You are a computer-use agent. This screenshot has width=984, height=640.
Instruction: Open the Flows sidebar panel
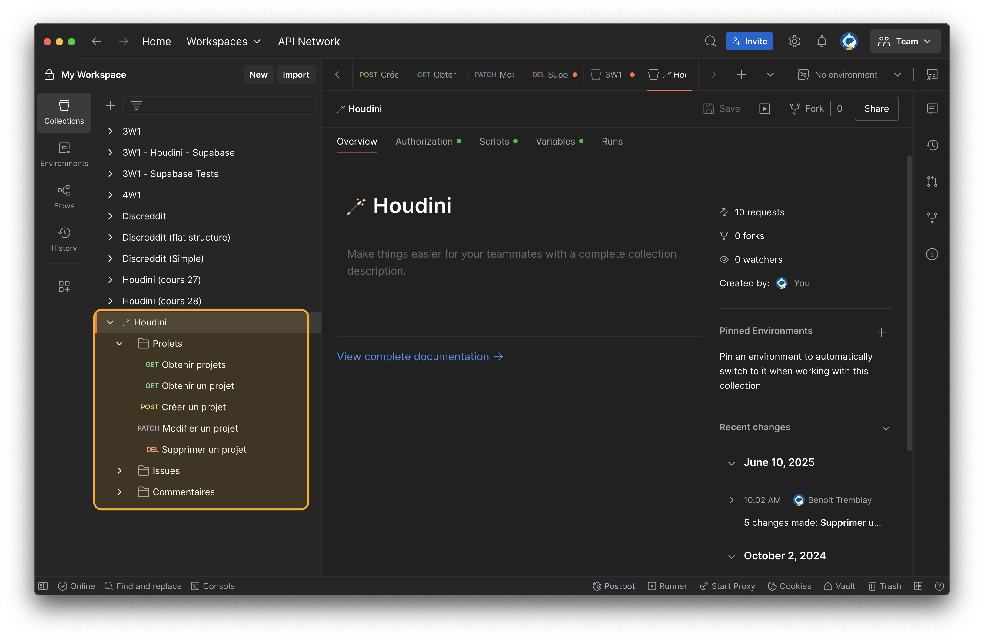coord(64,197)
